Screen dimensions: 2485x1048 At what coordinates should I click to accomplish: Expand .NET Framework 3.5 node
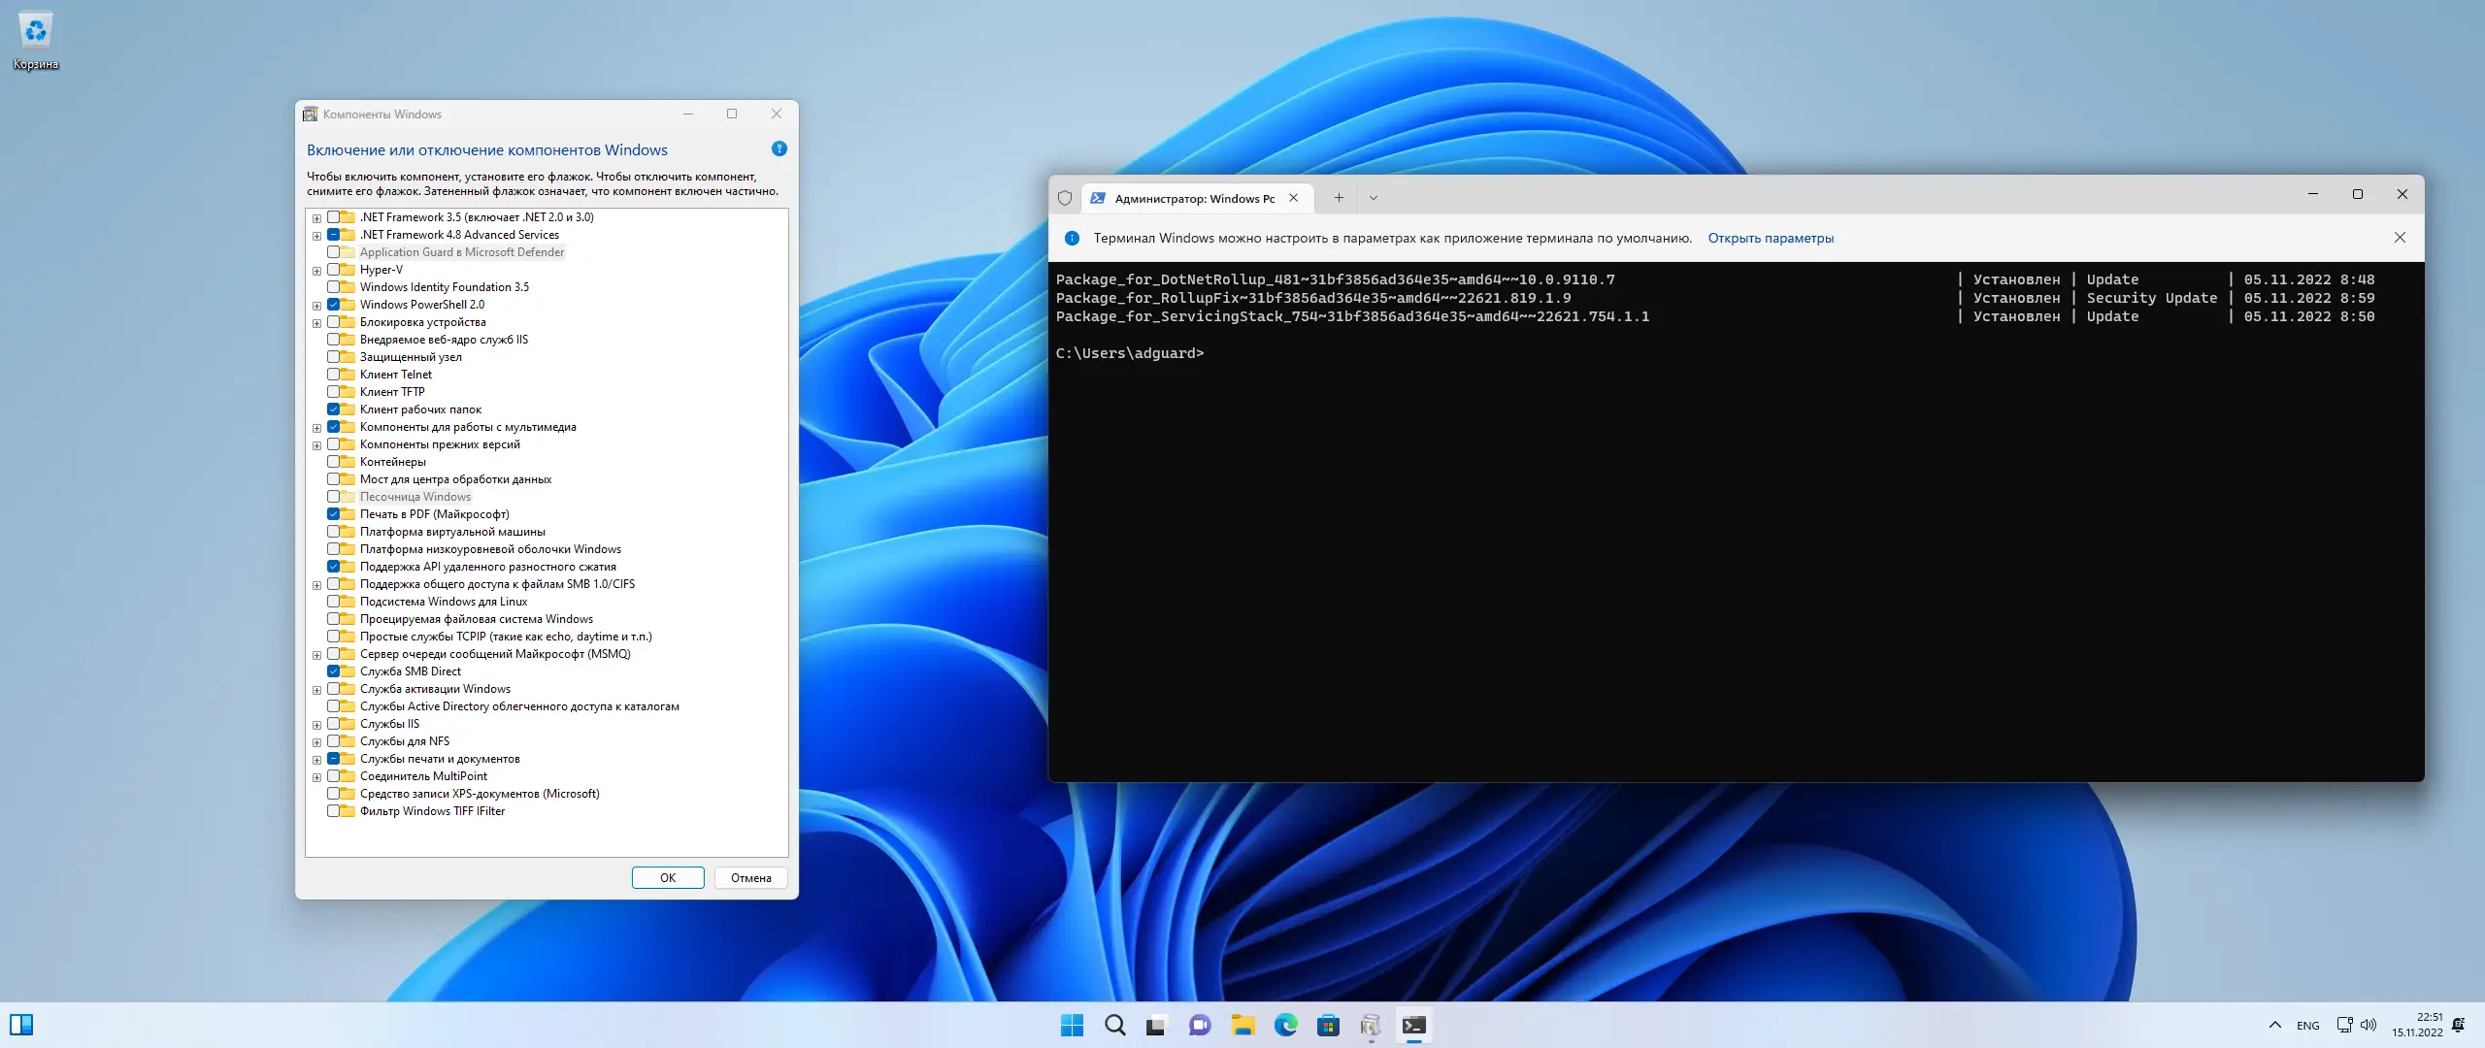316,218
